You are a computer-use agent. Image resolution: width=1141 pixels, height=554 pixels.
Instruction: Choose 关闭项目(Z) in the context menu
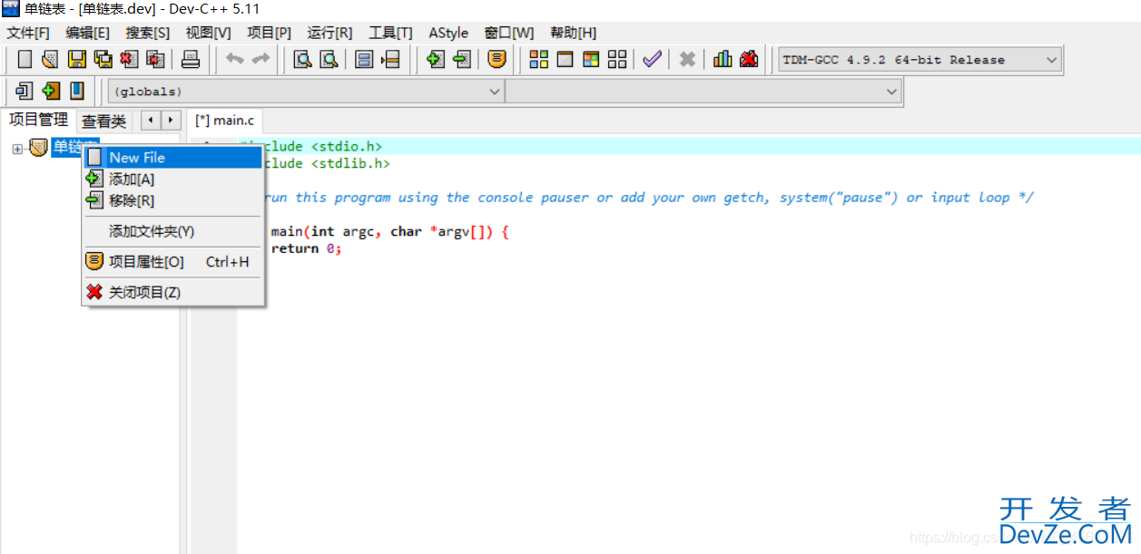pyautogui.click(x=172, y=292)
